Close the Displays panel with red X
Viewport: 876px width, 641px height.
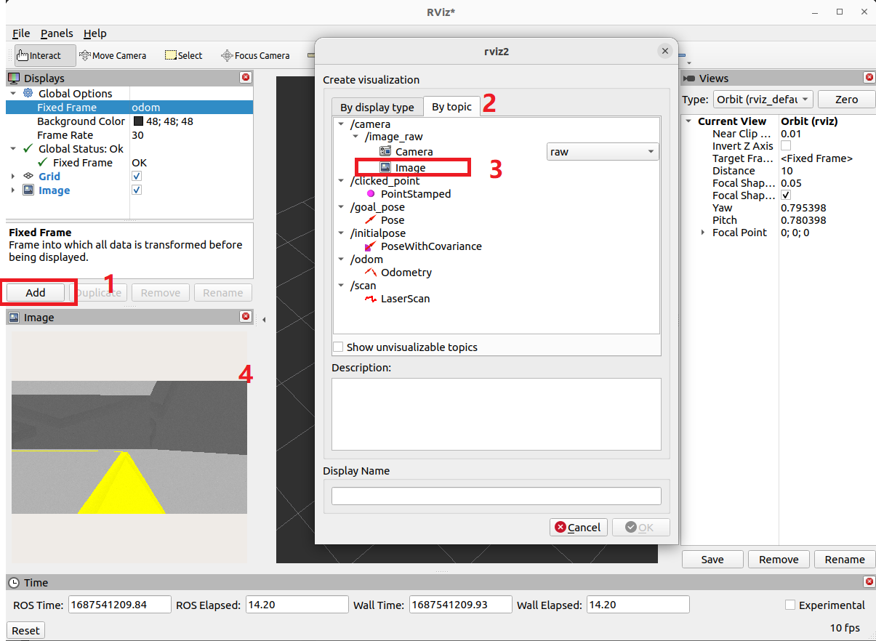pos(246,78)
